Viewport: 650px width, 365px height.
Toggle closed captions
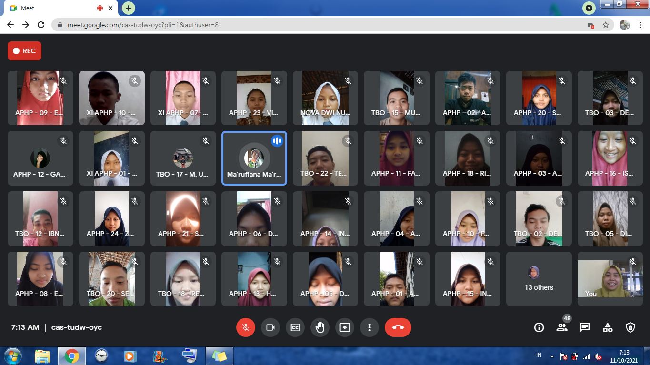coord(295,327)
